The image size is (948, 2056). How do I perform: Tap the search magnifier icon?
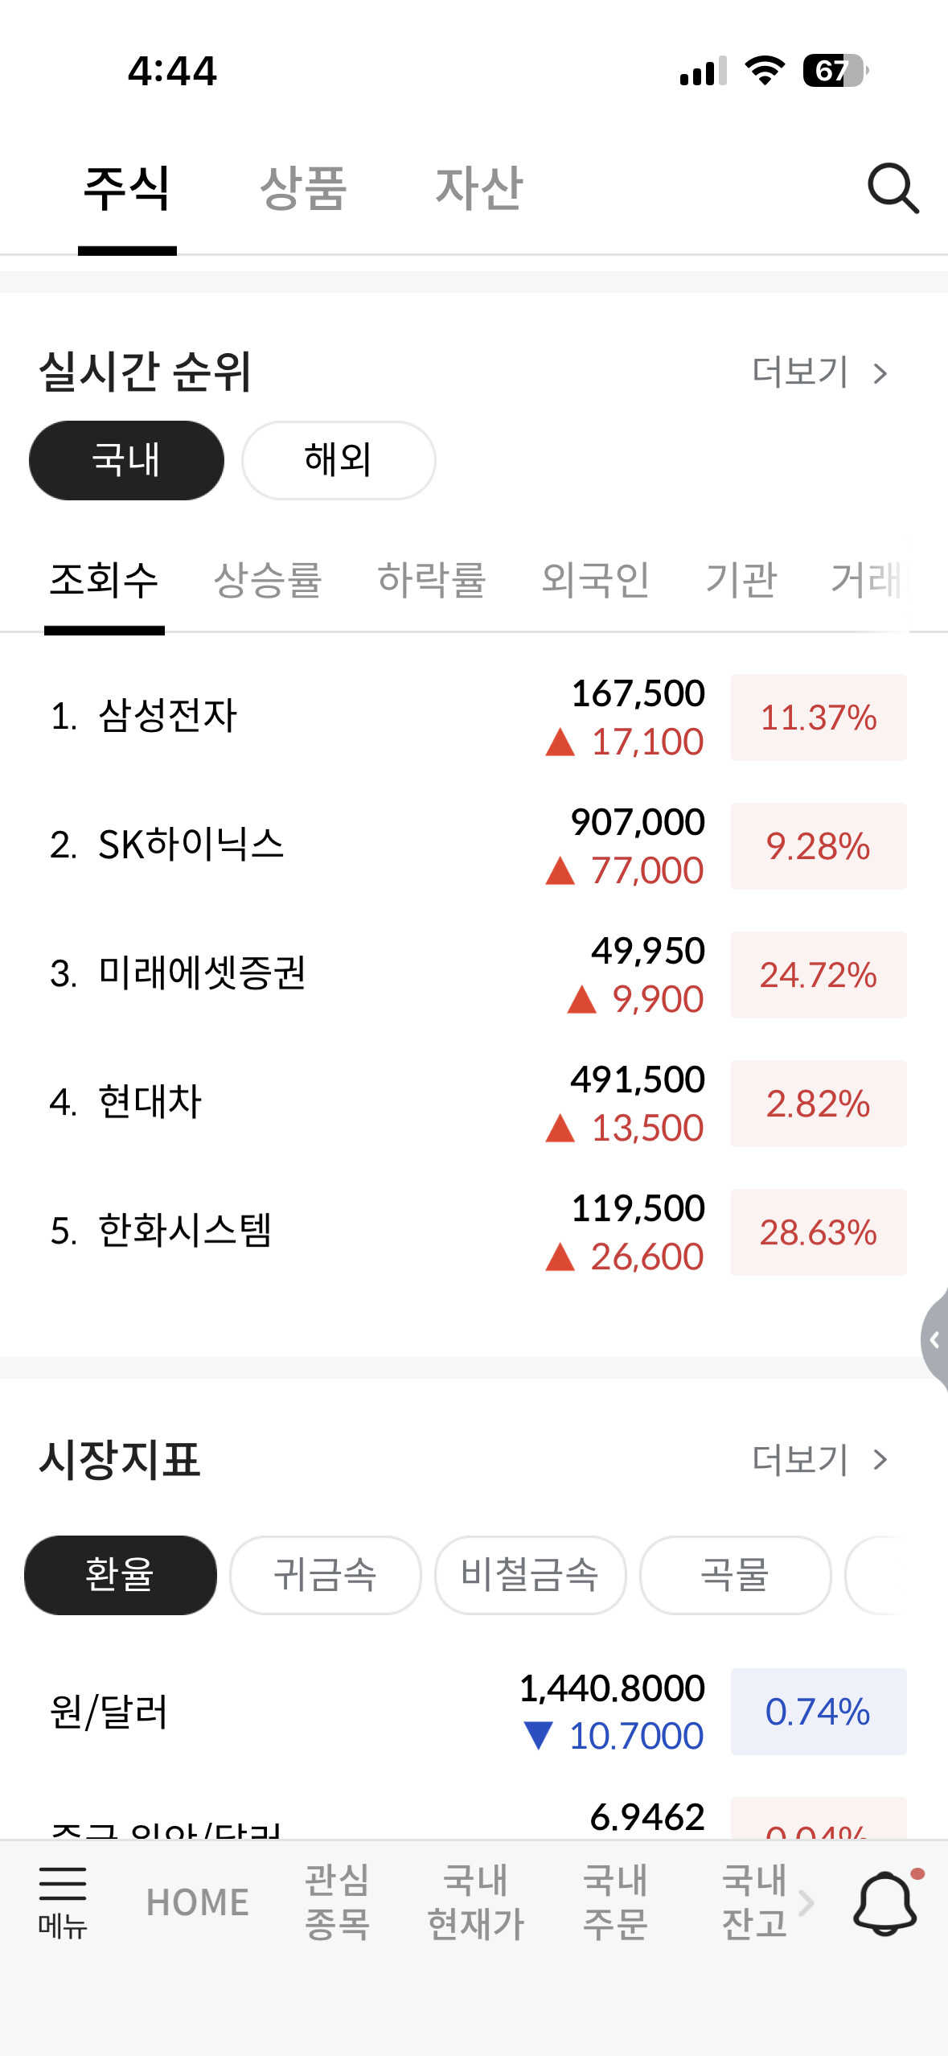(x=893, y=188)
